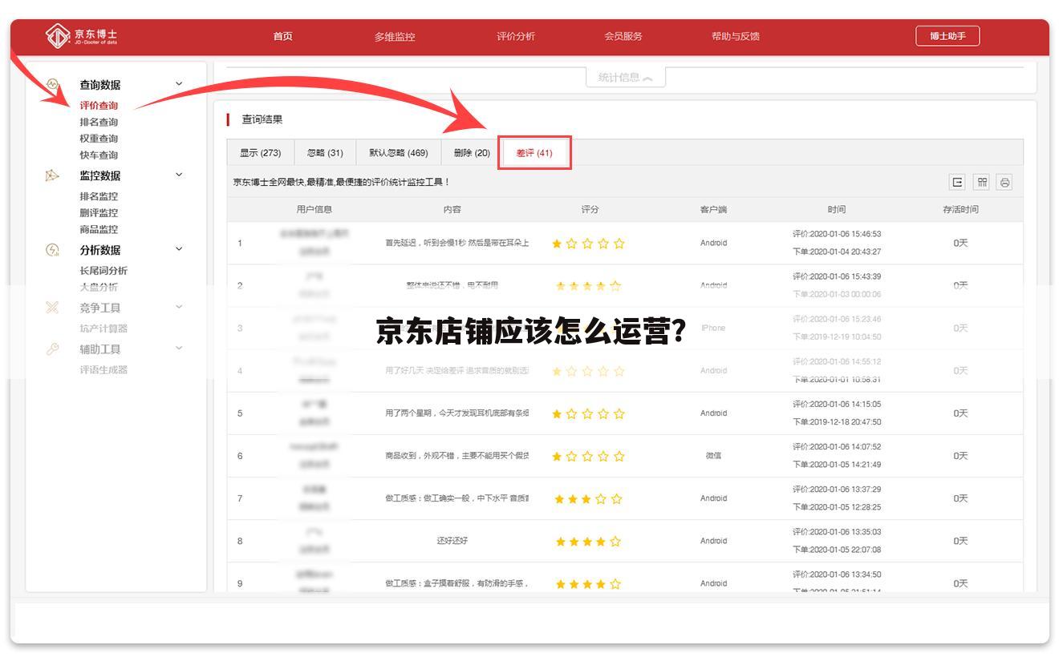Switch to the 忽略 (31) tab
The height and width of the screenshot is (665, 1059).
pyautogui.click(x=325, y=153)
